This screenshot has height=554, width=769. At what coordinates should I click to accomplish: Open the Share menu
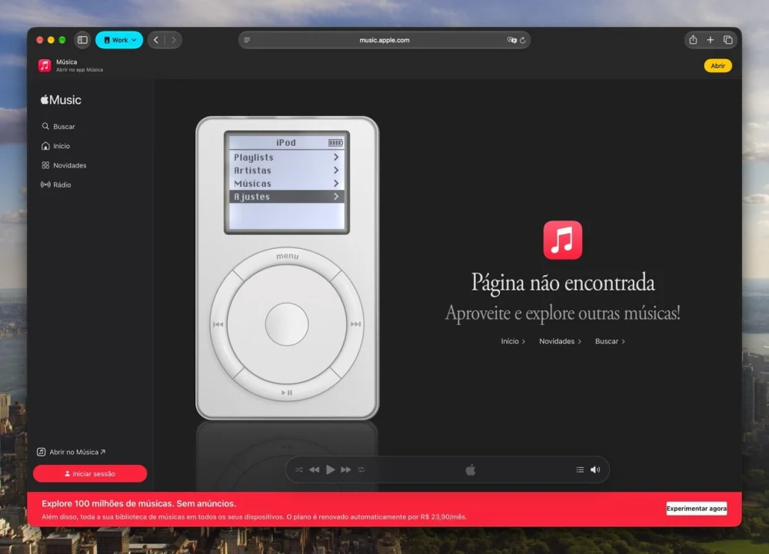(x=693, y=40)
